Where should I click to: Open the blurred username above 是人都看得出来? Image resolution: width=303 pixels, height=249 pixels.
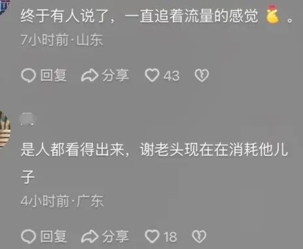pyautogui.click(x=28, y=119)
